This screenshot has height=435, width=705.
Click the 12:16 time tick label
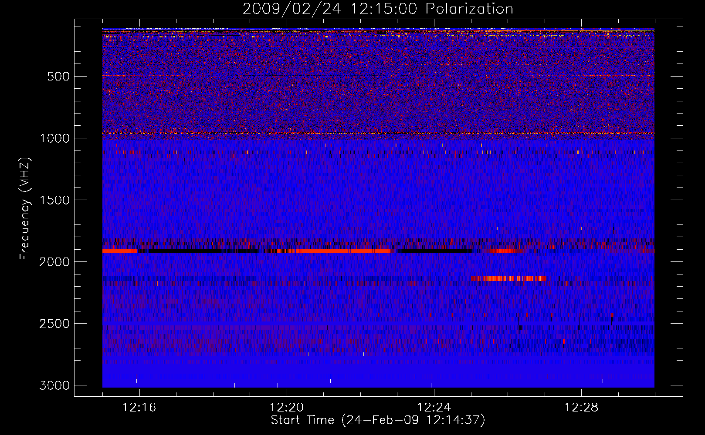[139, 408]
